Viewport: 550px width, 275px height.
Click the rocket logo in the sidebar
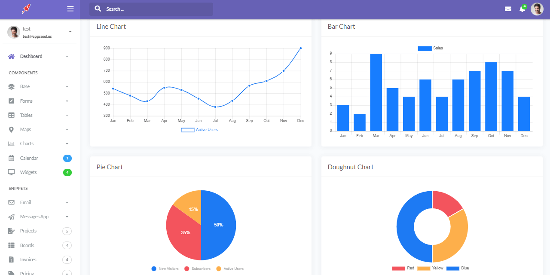click(26, 9)
